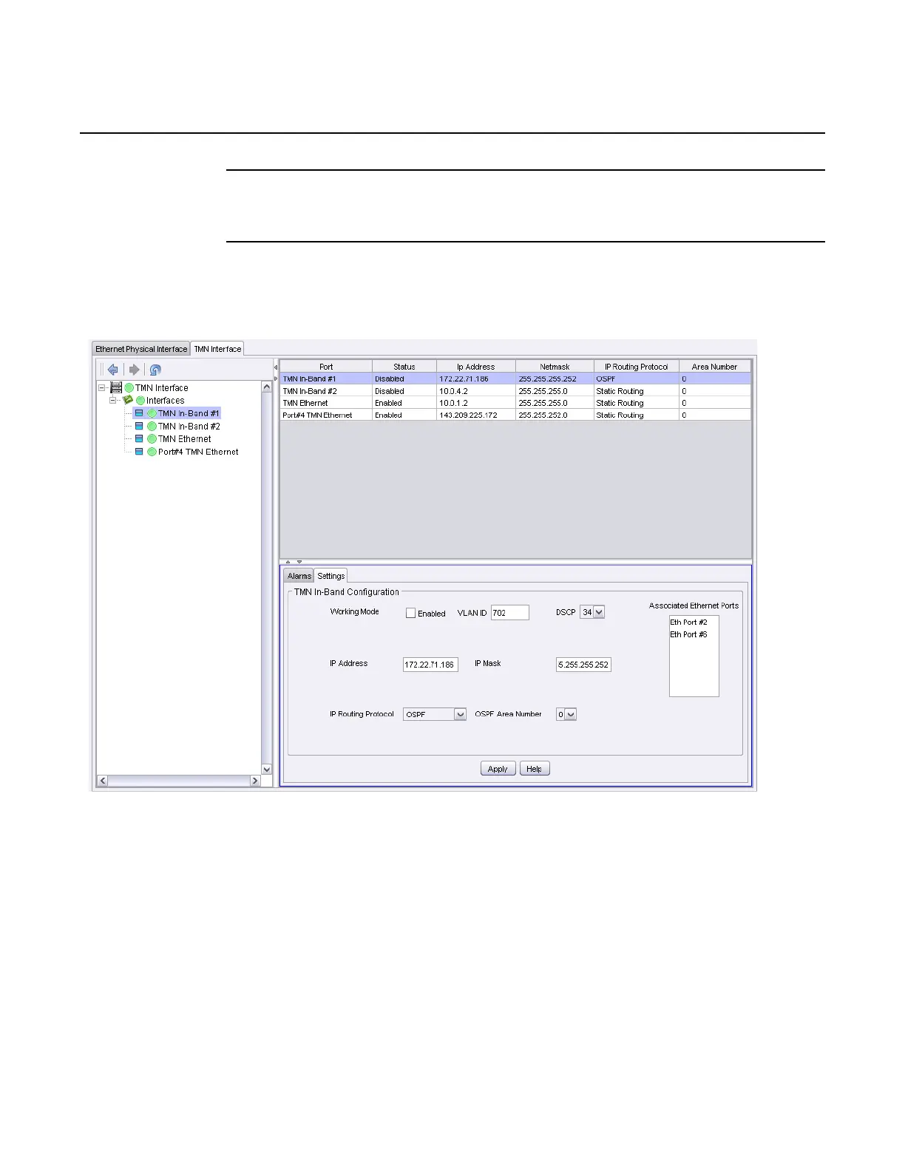Click green status dot of TMN Interface node
Image resolution: width=905 pixels, height=1171 pixels.
click(x=129, y=387)
